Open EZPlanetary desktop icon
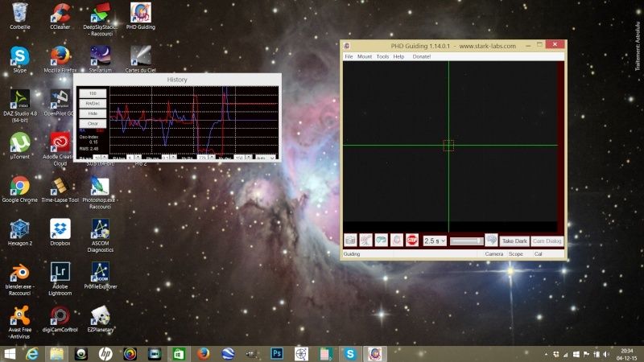The height and width of the screenshot is (362, 644). (x=100, y=319)
